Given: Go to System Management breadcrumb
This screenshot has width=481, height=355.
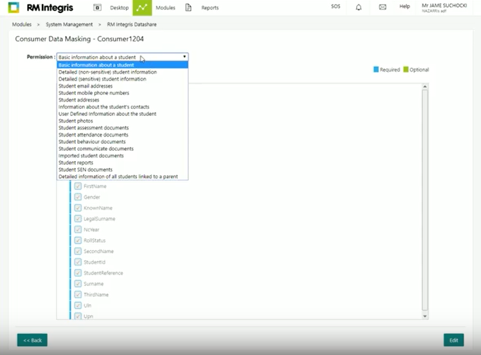Looking at the screenshot, I should (70, 24).
